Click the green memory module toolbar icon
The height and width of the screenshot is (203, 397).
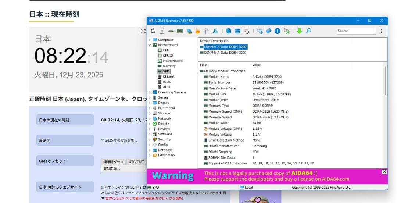coord(180,31)
